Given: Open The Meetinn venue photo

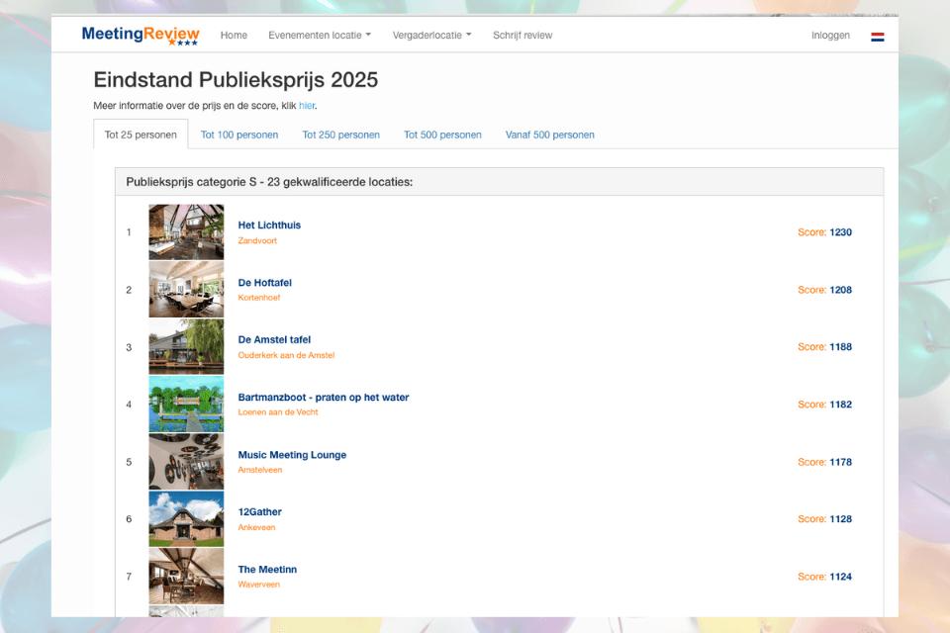Looking at the screenshot, I should click(x=186, y=577).
